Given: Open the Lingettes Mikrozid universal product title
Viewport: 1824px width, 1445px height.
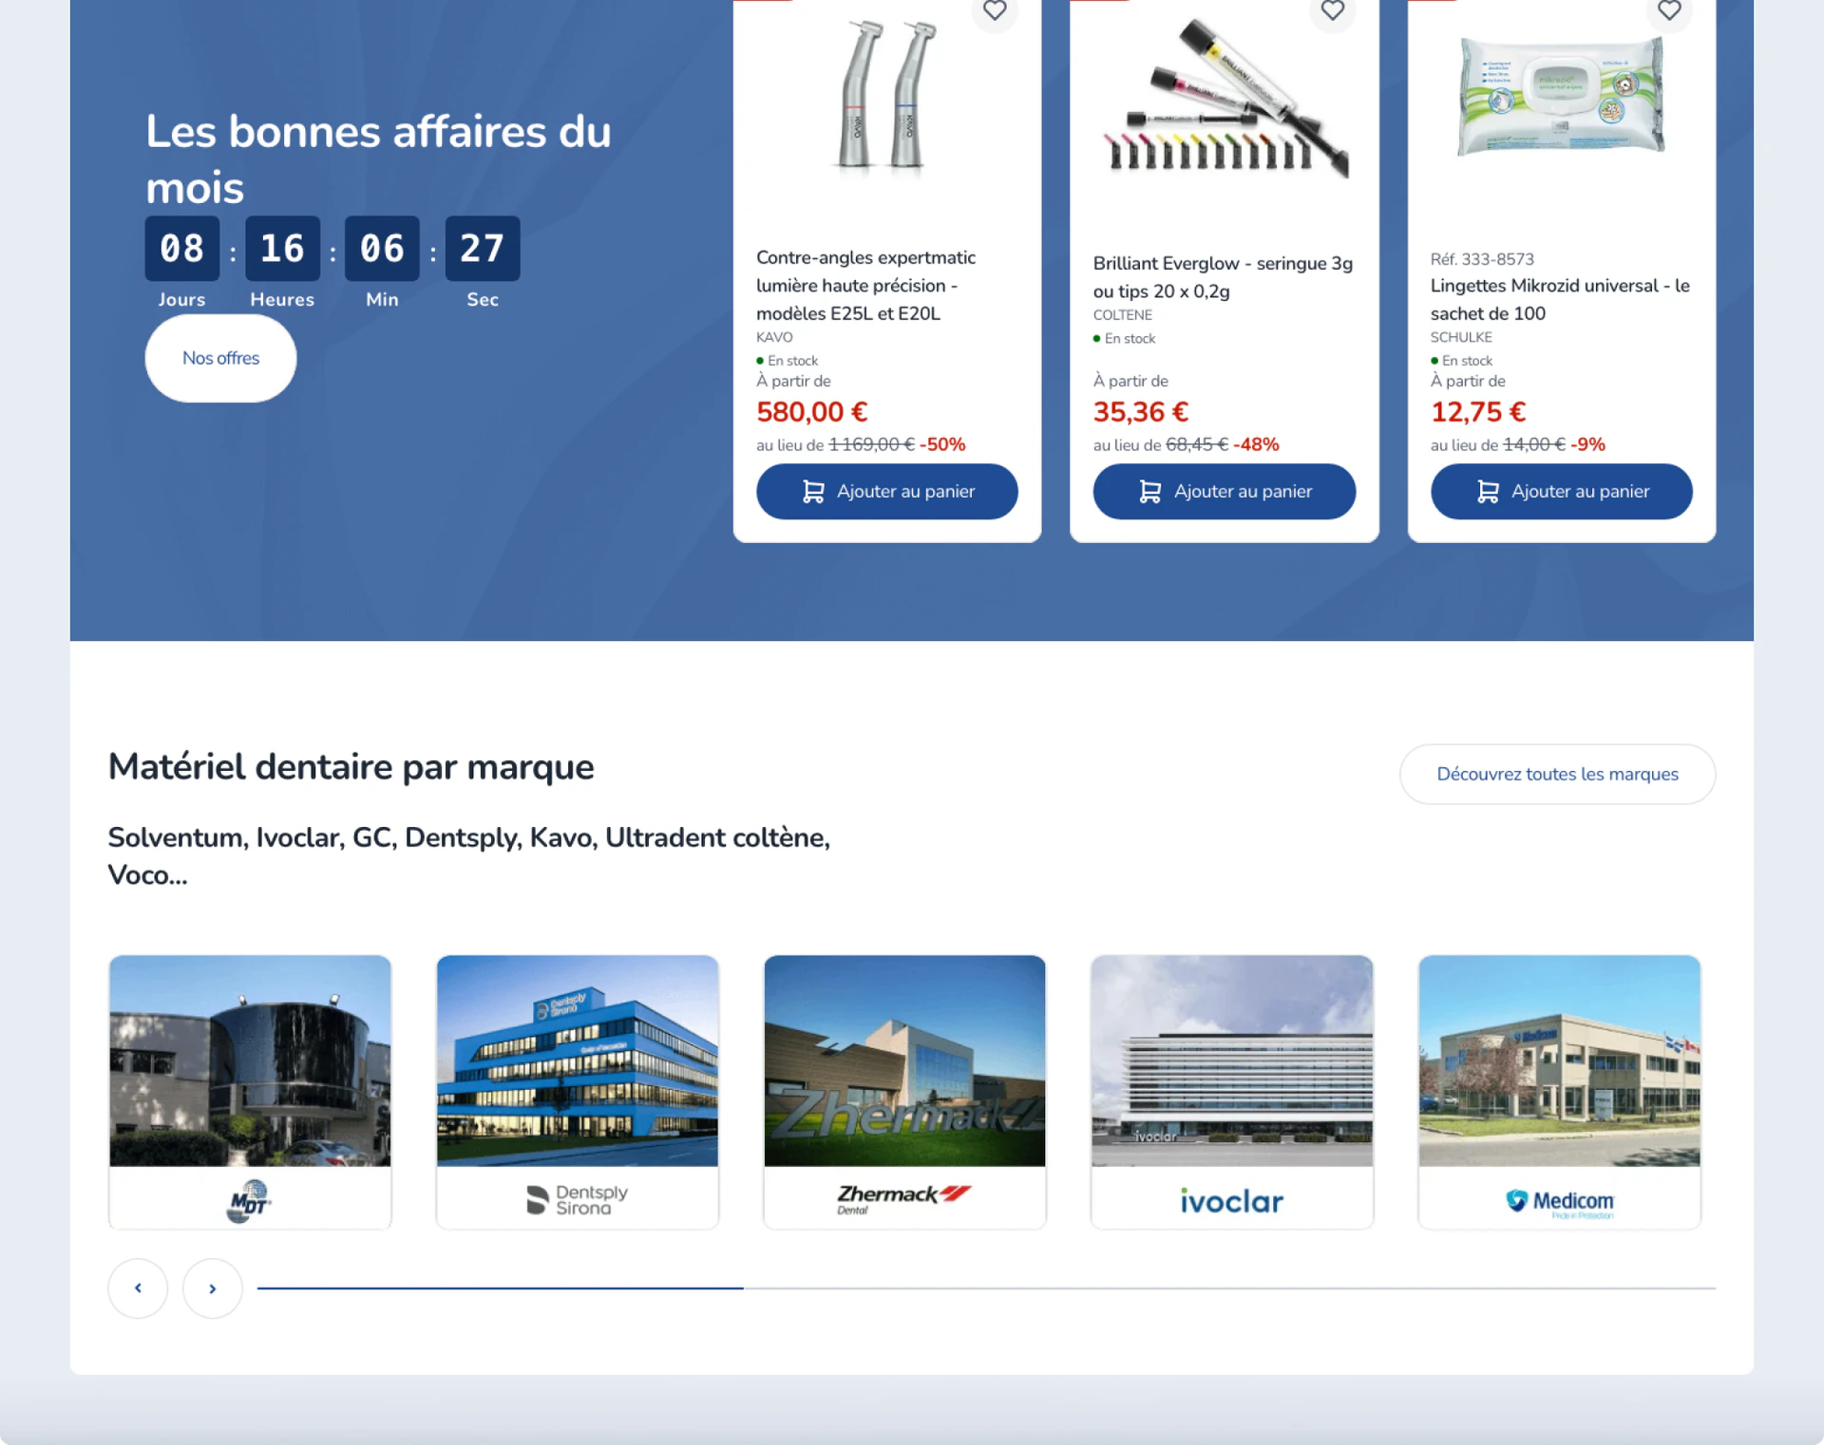Looking at the screenshot, I should point(1560,300).
